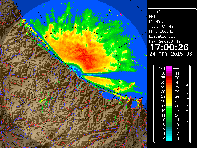Pick the orange swatch beside left-column 29
The image size is (197, 148).
point(169,87)
